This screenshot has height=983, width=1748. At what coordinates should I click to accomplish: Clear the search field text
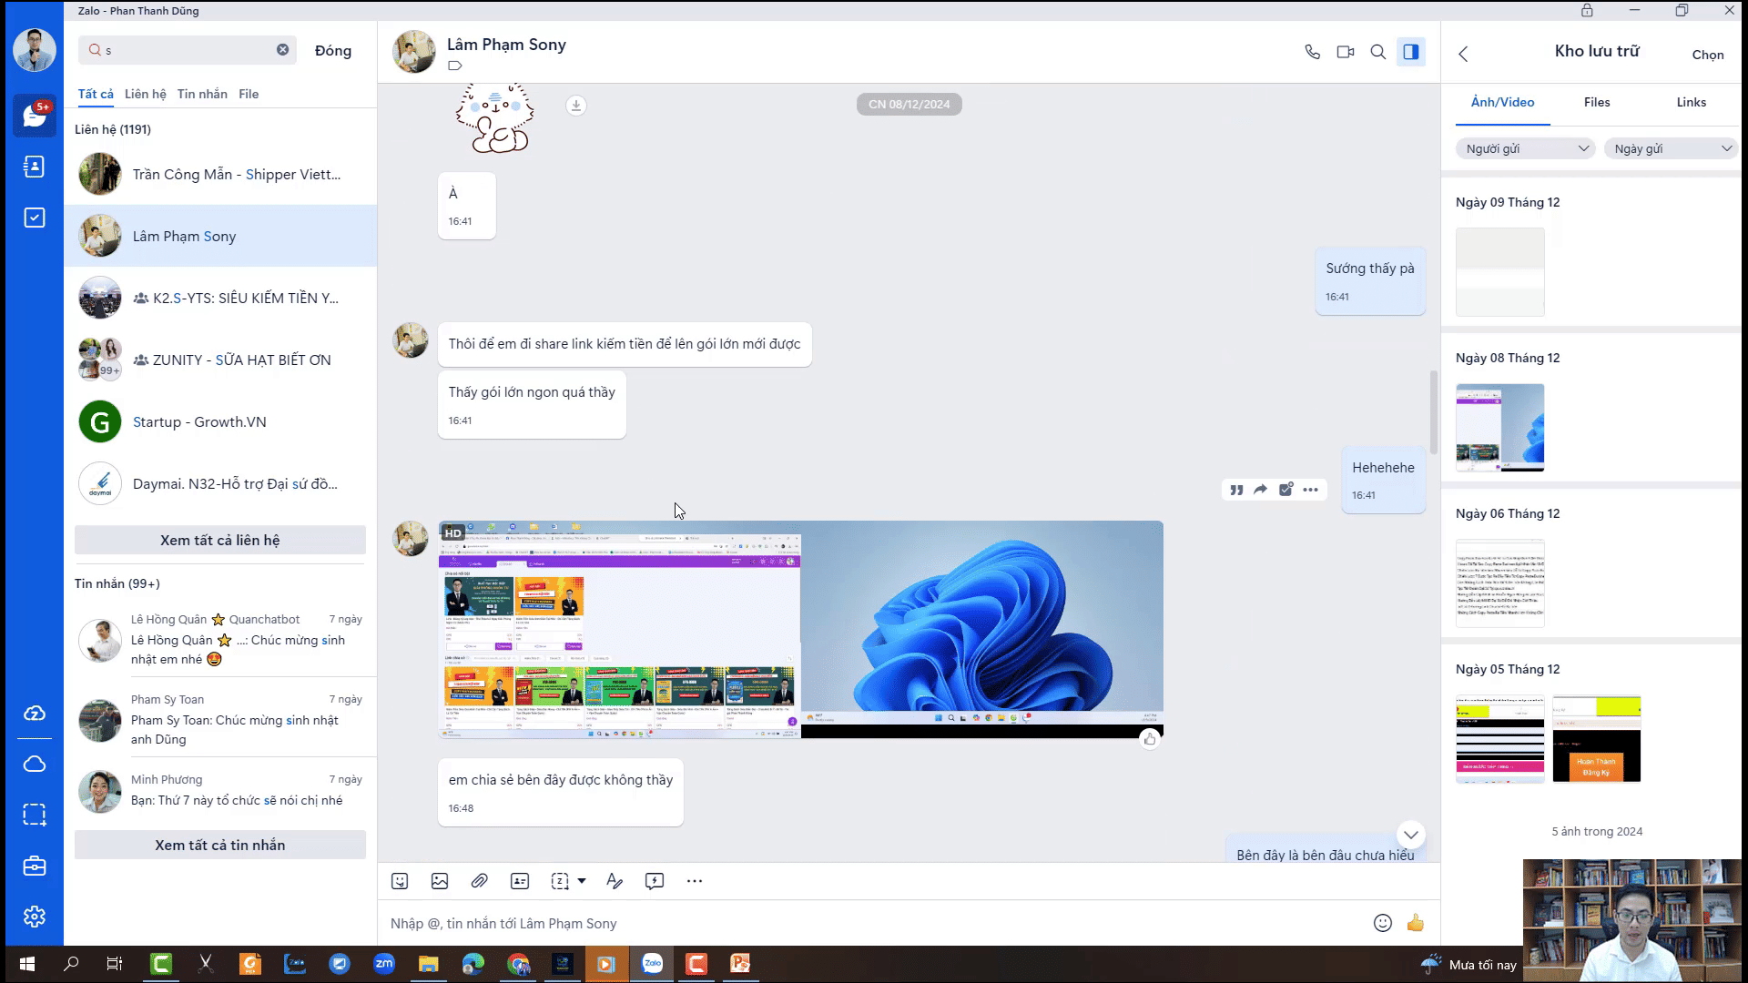283,50
